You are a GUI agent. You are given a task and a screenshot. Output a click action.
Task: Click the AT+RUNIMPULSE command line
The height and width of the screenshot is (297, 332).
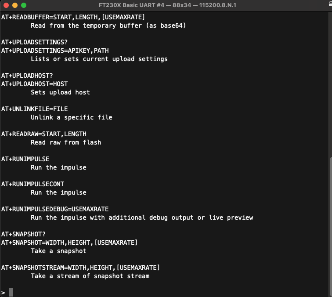click(x=25, y=159)
